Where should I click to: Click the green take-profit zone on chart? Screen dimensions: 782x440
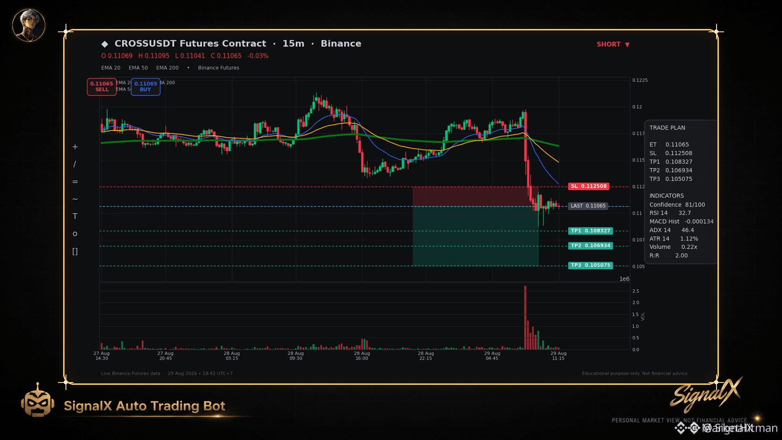click(x=475, y=236)
